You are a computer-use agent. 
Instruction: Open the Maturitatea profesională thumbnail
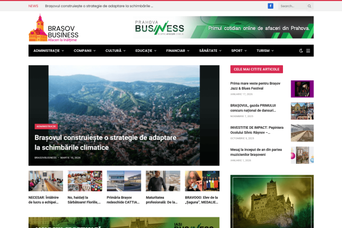[163, 181]
